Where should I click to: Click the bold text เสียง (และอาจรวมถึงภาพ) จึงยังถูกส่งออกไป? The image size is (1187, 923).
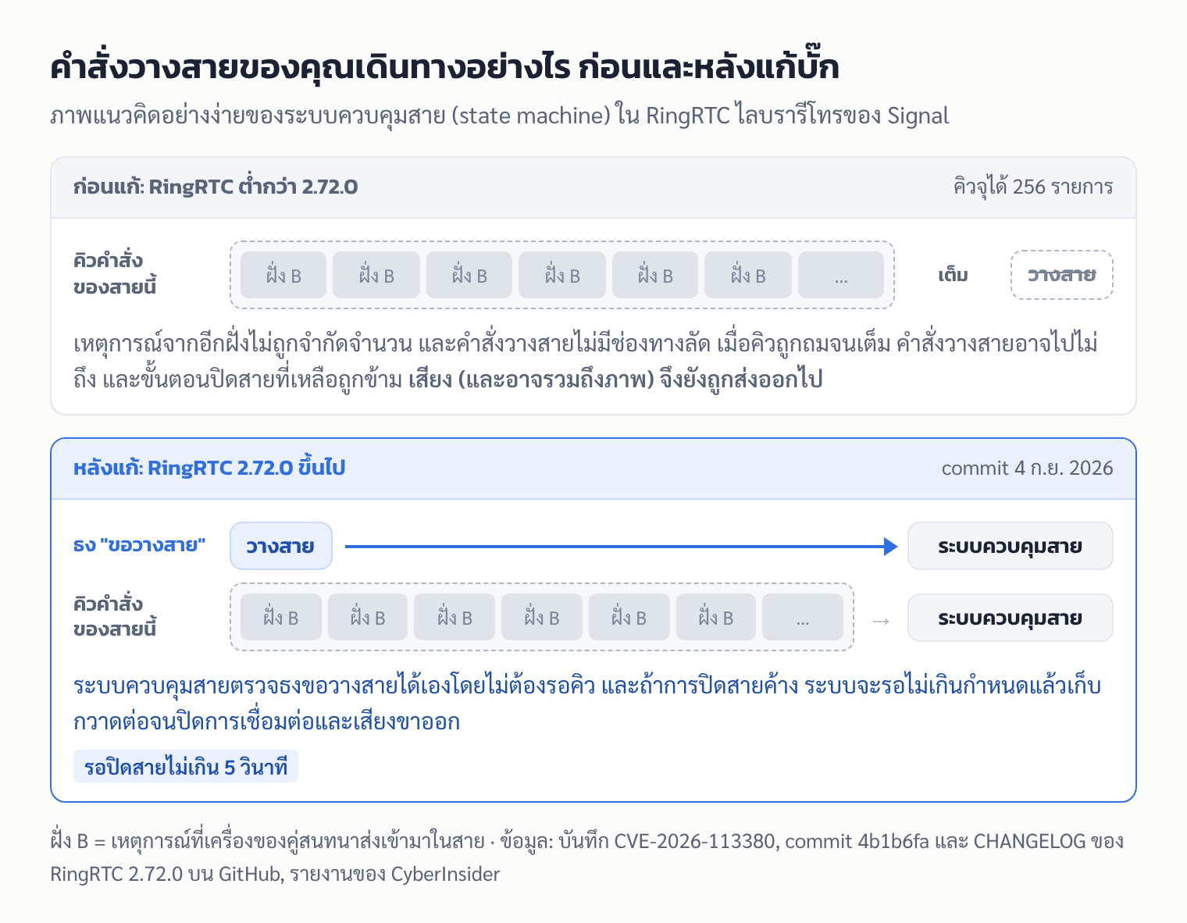[615, 380]
